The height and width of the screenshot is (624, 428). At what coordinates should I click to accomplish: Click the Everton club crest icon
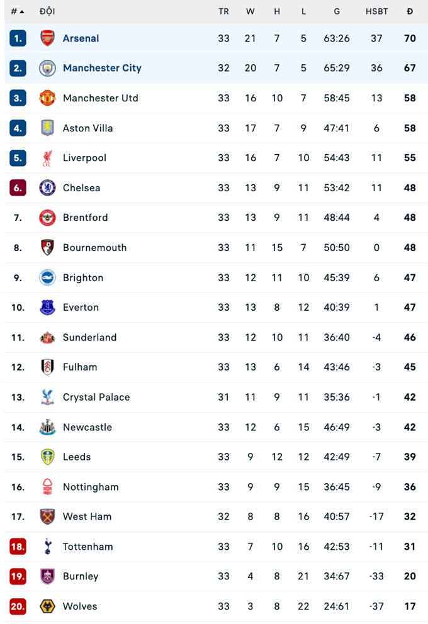[x=47, y=308]
